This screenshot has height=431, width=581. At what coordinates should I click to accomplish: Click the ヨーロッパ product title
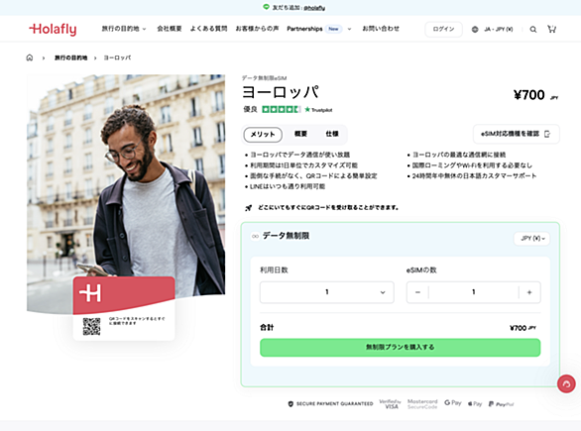281,92
